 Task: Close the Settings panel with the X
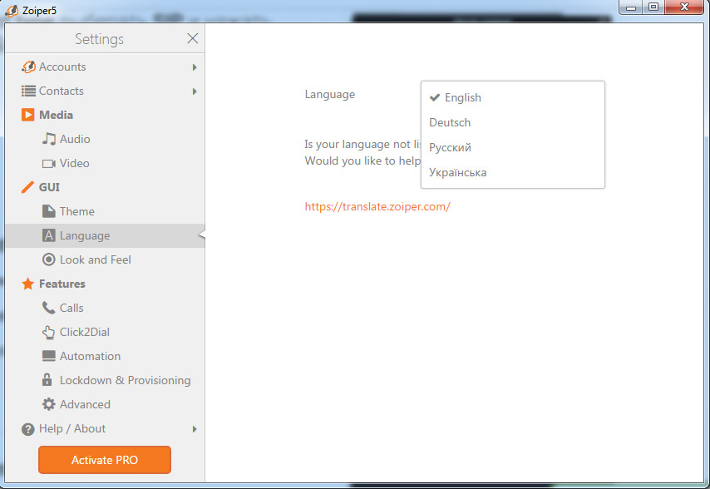click(192, 38)
